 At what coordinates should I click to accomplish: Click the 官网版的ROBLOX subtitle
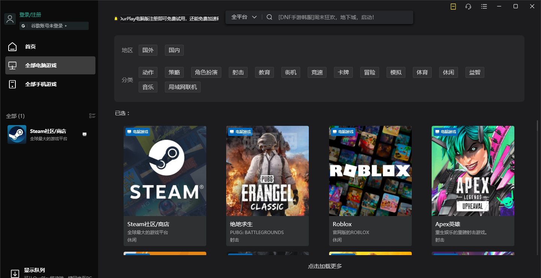coord(351,233)
